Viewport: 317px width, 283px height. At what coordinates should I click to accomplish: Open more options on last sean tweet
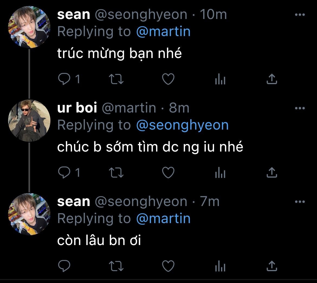click(x=300, y=202)
